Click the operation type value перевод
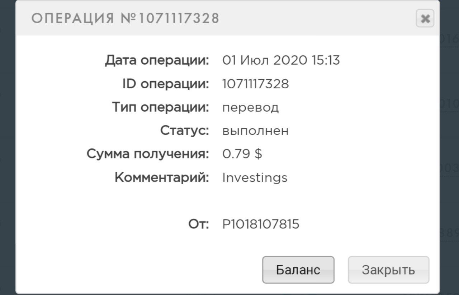 [x=250, y=107]
